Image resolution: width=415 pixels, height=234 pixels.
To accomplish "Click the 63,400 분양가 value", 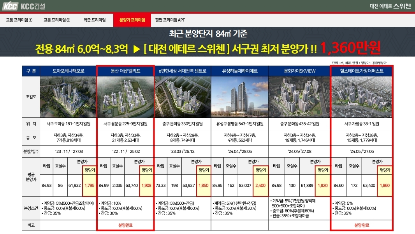I will [369, 186].
